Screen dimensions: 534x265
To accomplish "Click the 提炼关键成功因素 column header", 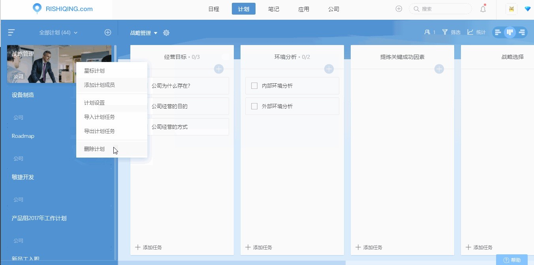I will pyautogui.click(x=402, y=57).
